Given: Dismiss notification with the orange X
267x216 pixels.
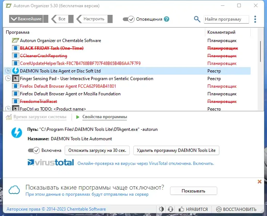Looking at the screenshot, I should [x=259, y=182].
